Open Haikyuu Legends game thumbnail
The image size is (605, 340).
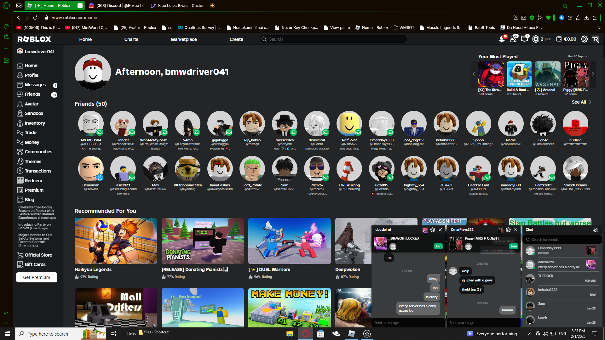pos(116,241)
